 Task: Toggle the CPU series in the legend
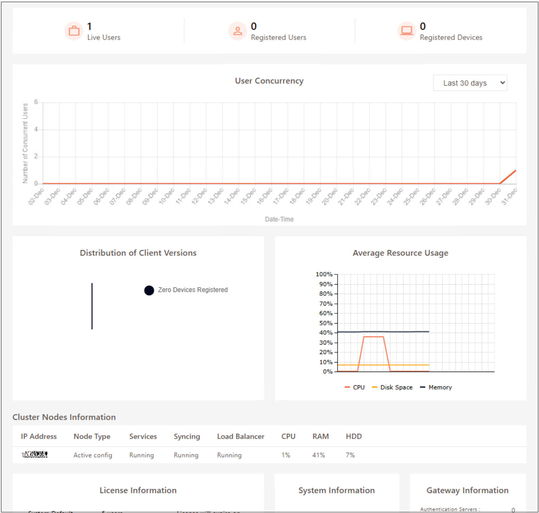pos(355,387)
